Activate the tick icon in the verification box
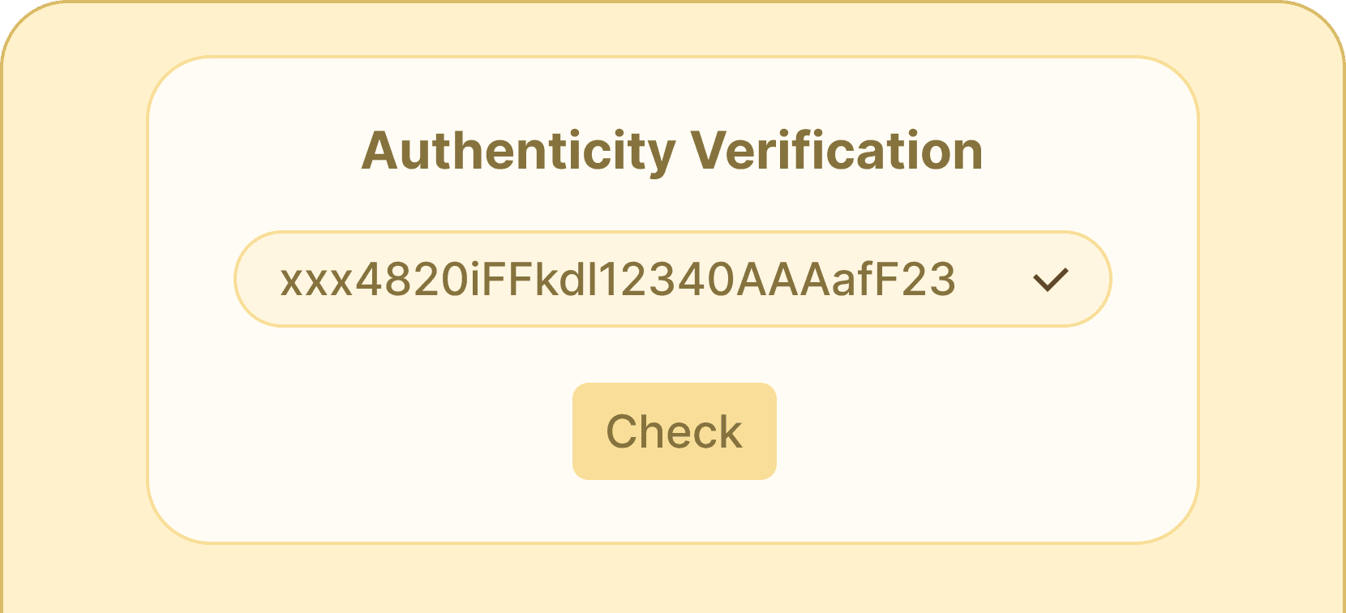1346x613 pixels. [x=1052, y=278]
